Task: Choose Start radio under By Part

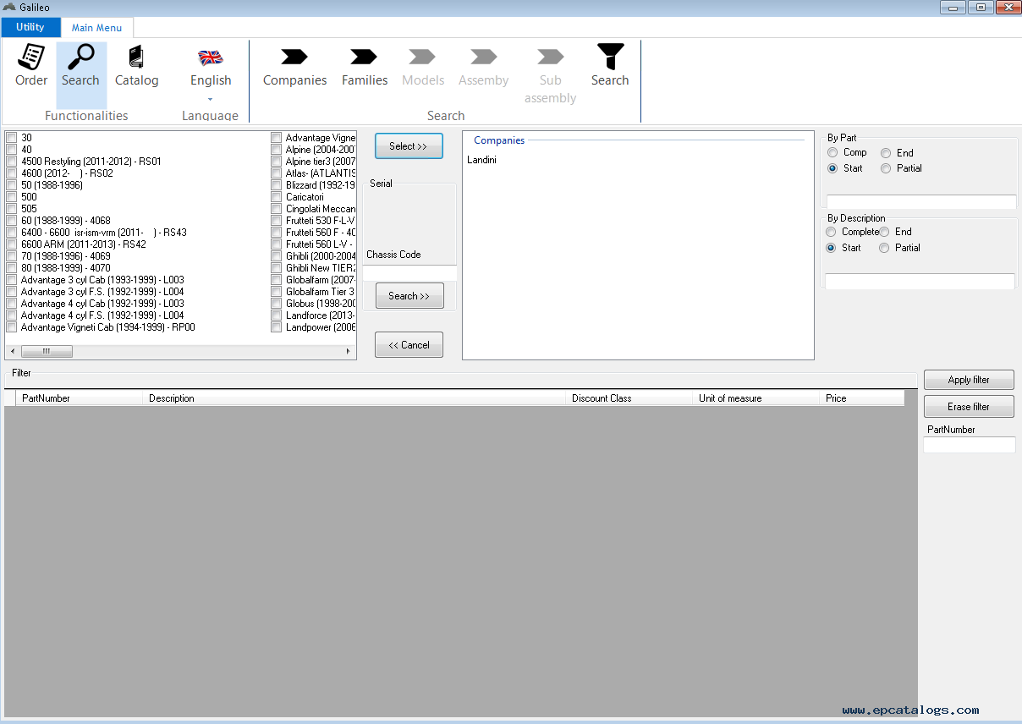Action: click(x=832, y=168)
